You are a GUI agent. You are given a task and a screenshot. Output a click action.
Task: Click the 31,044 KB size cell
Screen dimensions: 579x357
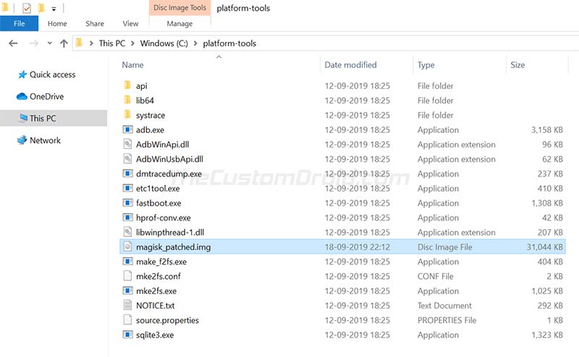545,247
